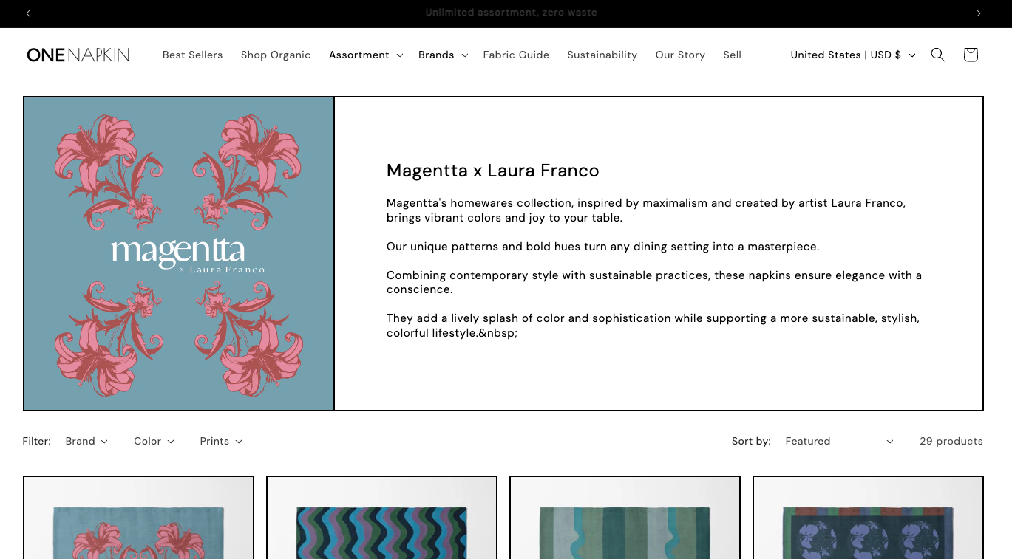Open United States USD currency selector
The width and height of the screenshot is (1012, 559).
[853, 55]
